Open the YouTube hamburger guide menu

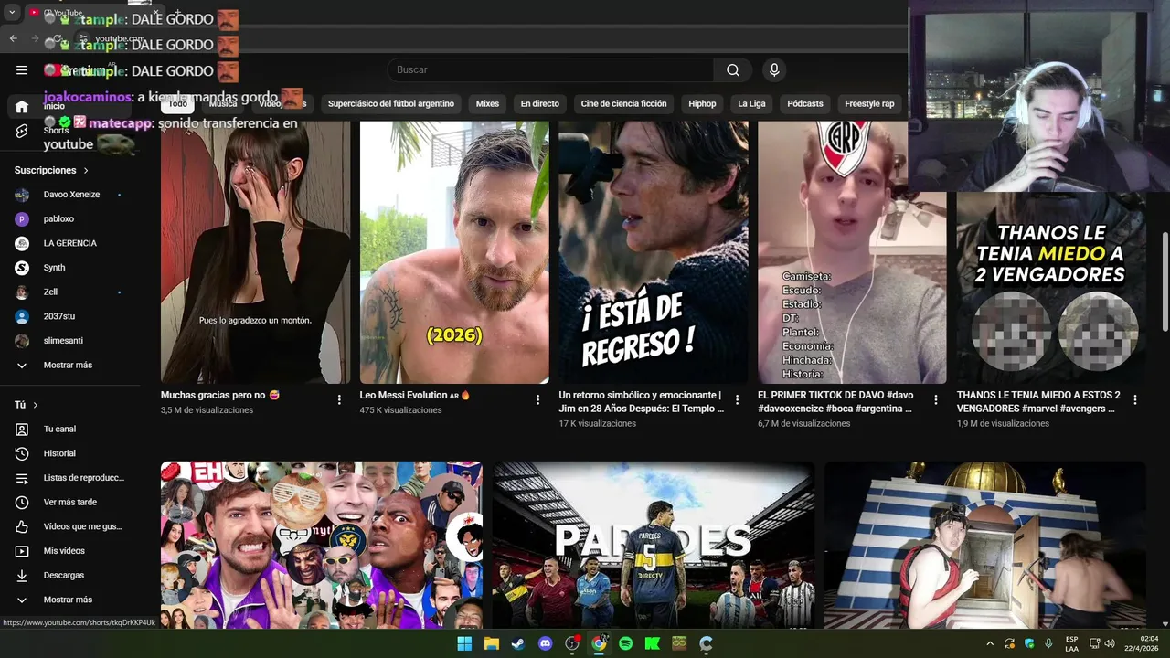click(22, 70)
